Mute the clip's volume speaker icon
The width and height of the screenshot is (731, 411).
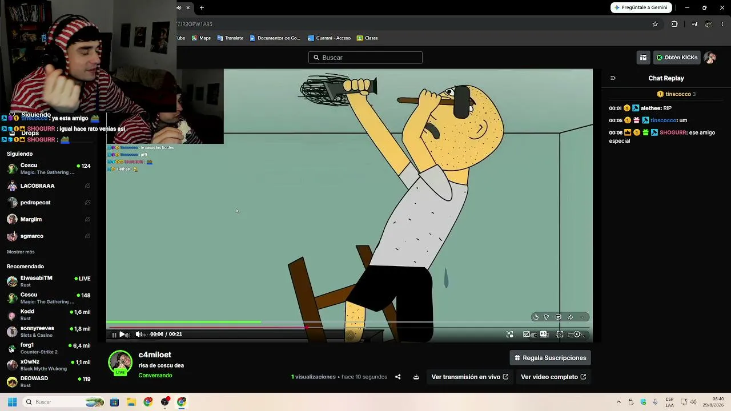138,335
